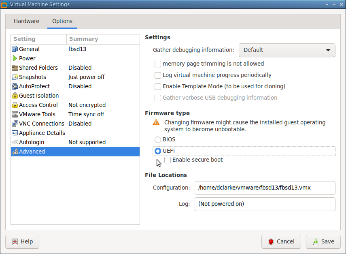Click the firmware warning triangle icon
The width and height of the screenshot is (346, 254).
156,122
